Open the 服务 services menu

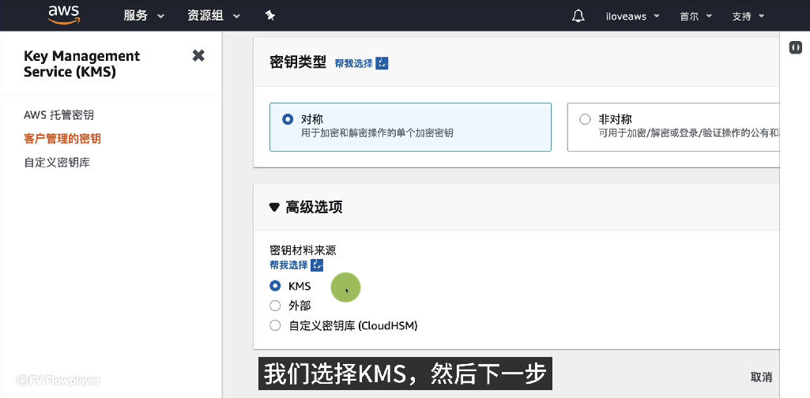pyautogui.click(x=144, y=16)
